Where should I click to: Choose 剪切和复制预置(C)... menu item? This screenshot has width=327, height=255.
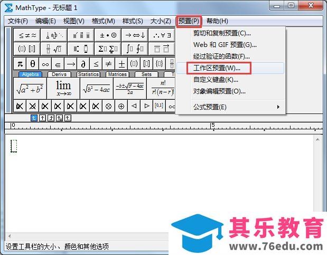pos(230,33)
